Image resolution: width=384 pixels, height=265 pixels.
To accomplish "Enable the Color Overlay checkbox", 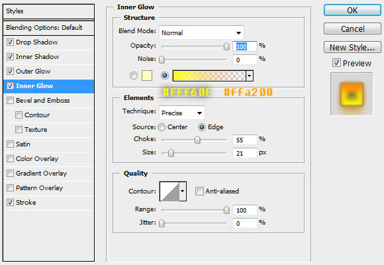I will point(10,158).
